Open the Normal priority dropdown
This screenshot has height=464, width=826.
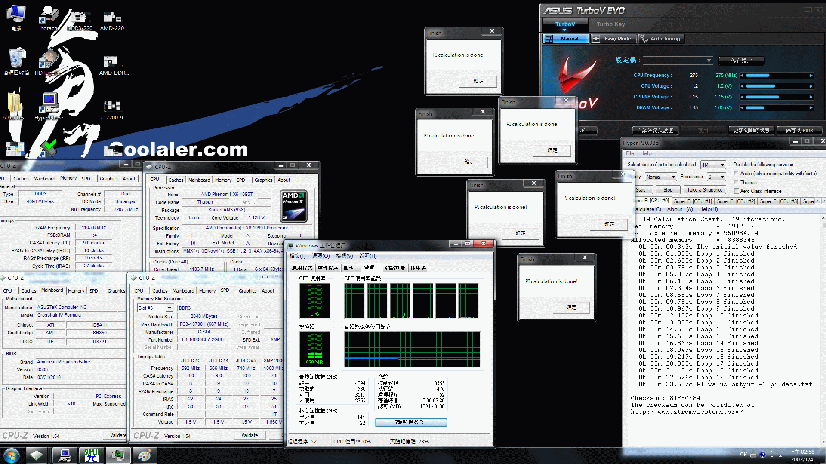[x=661, y=177]
